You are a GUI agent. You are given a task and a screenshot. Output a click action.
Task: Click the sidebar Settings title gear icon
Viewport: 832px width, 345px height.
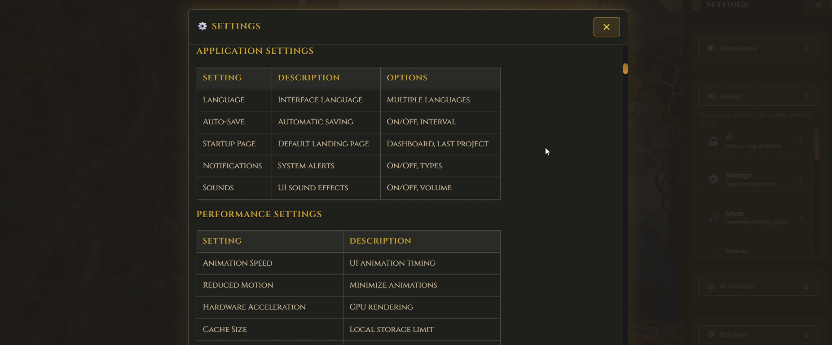[x=696, y=5]
